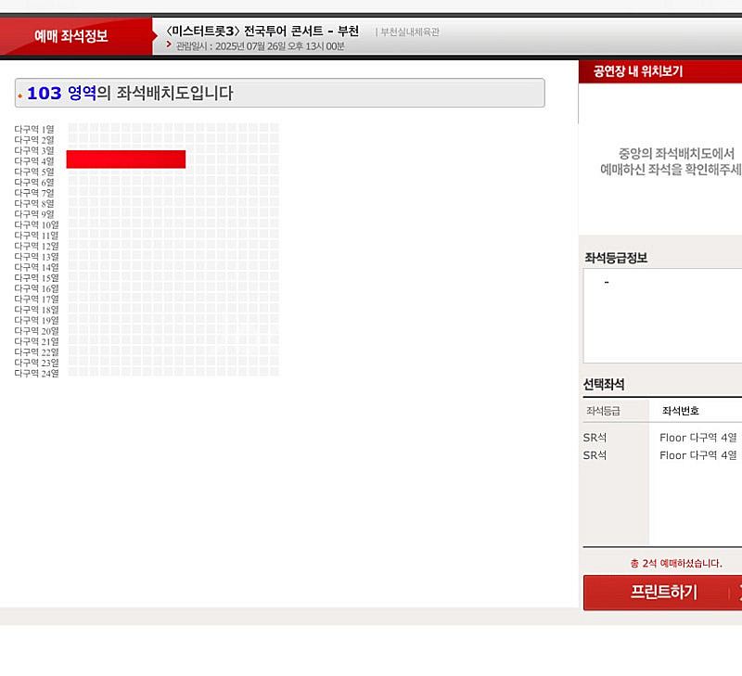Click the empty seat grade info box
Image resolution: width=742 pixels, height=676 pixels.
(662, 315)
